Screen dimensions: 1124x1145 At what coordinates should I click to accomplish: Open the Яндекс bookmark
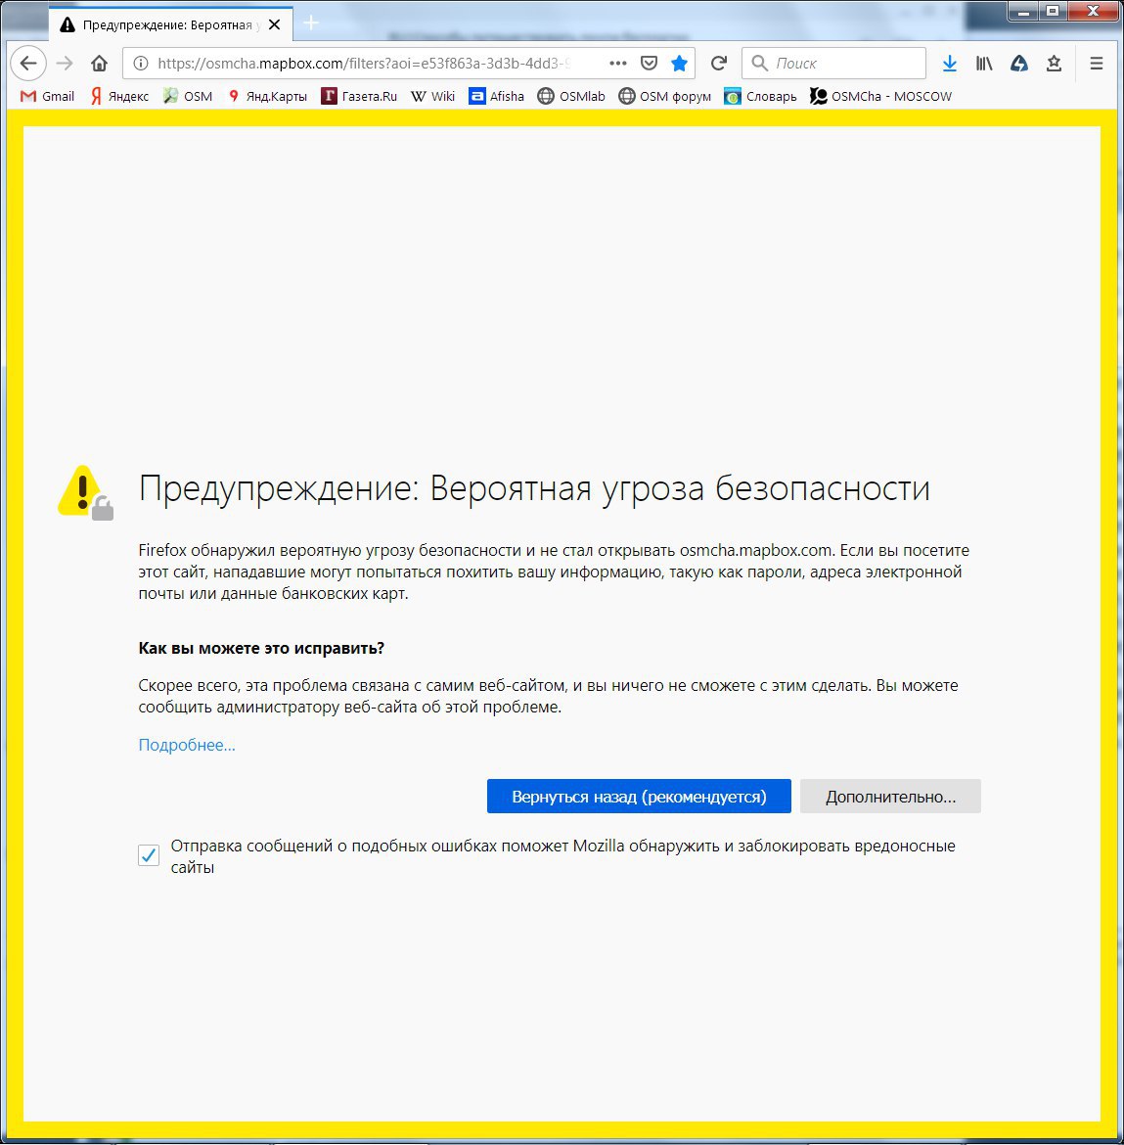pyautogui.click(x=119, y=96)
